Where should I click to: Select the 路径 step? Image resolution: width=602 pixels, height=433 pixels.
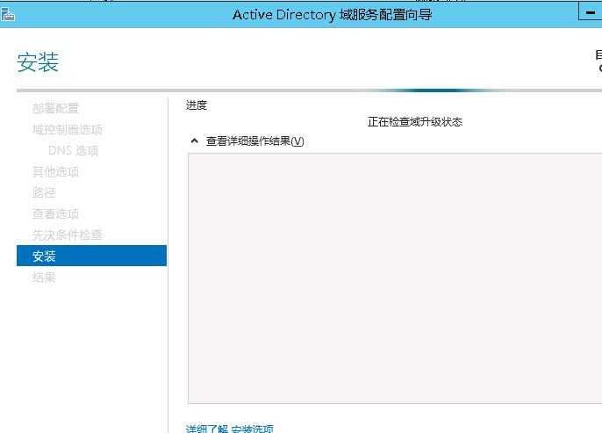[x=44, y=192]
